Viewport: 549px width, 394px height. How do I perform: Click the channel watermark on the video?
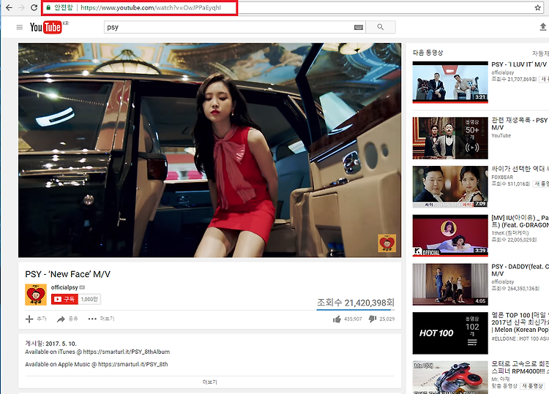point(387,243)
